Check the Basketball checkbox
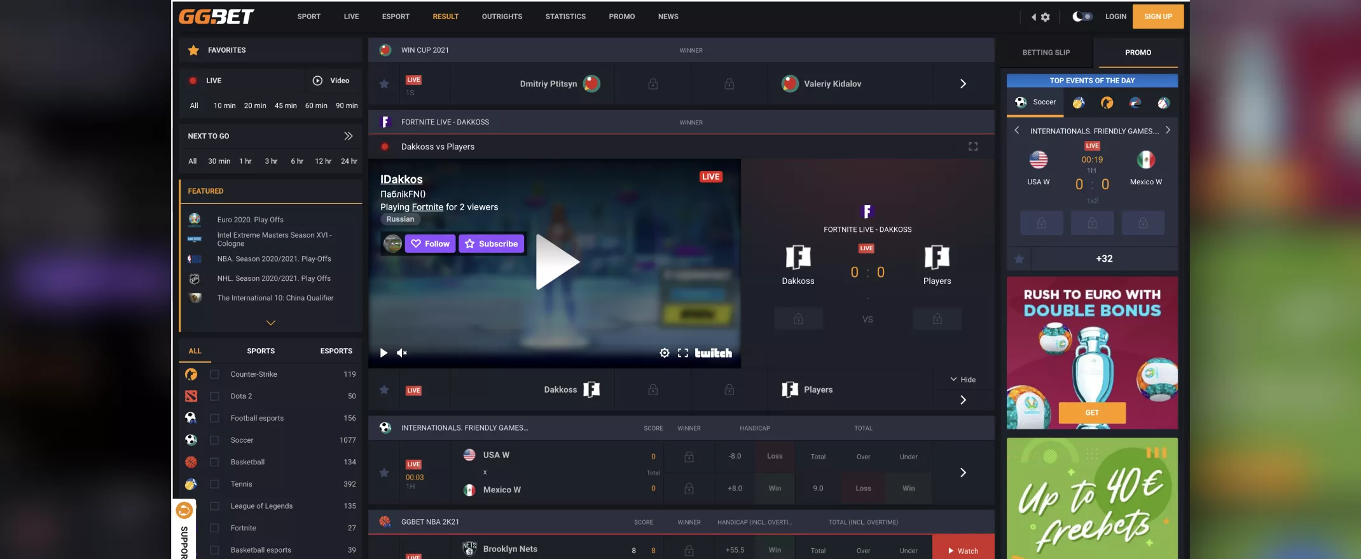1361x559 pixels. [214, 462]
